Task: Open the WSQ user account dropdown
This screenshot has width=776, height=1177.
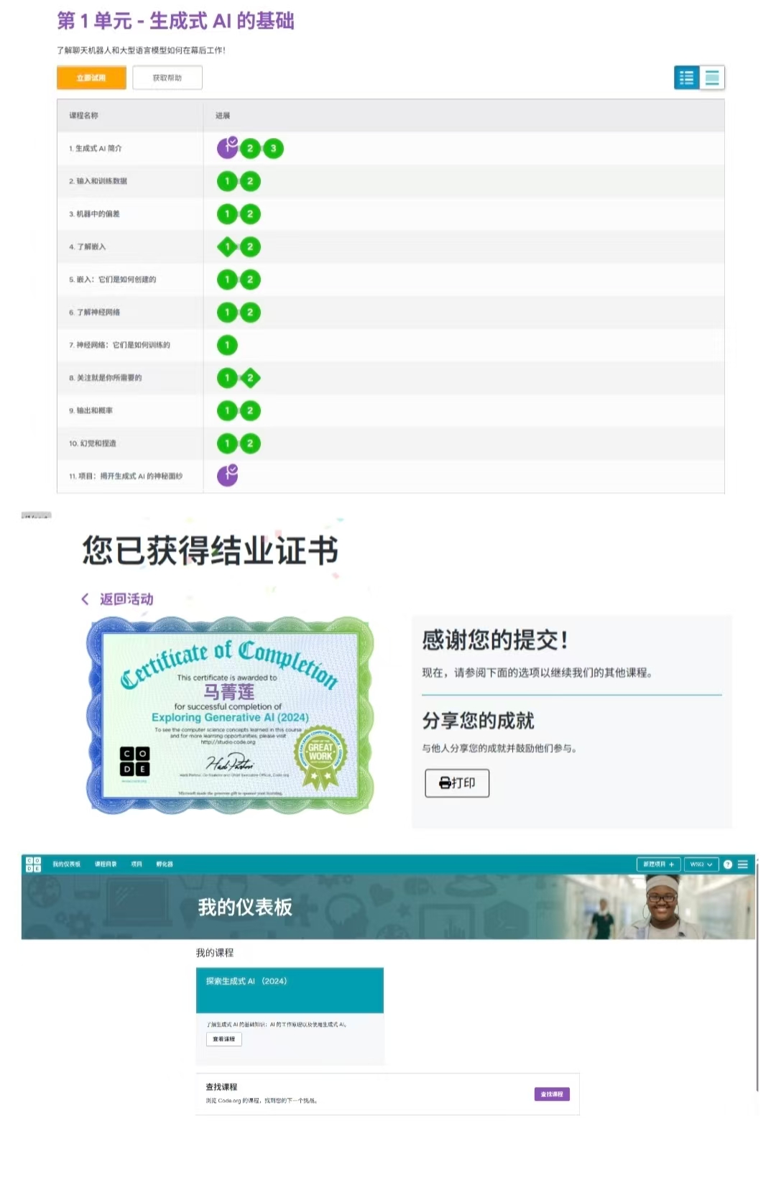Action: (x=701, y=864)
